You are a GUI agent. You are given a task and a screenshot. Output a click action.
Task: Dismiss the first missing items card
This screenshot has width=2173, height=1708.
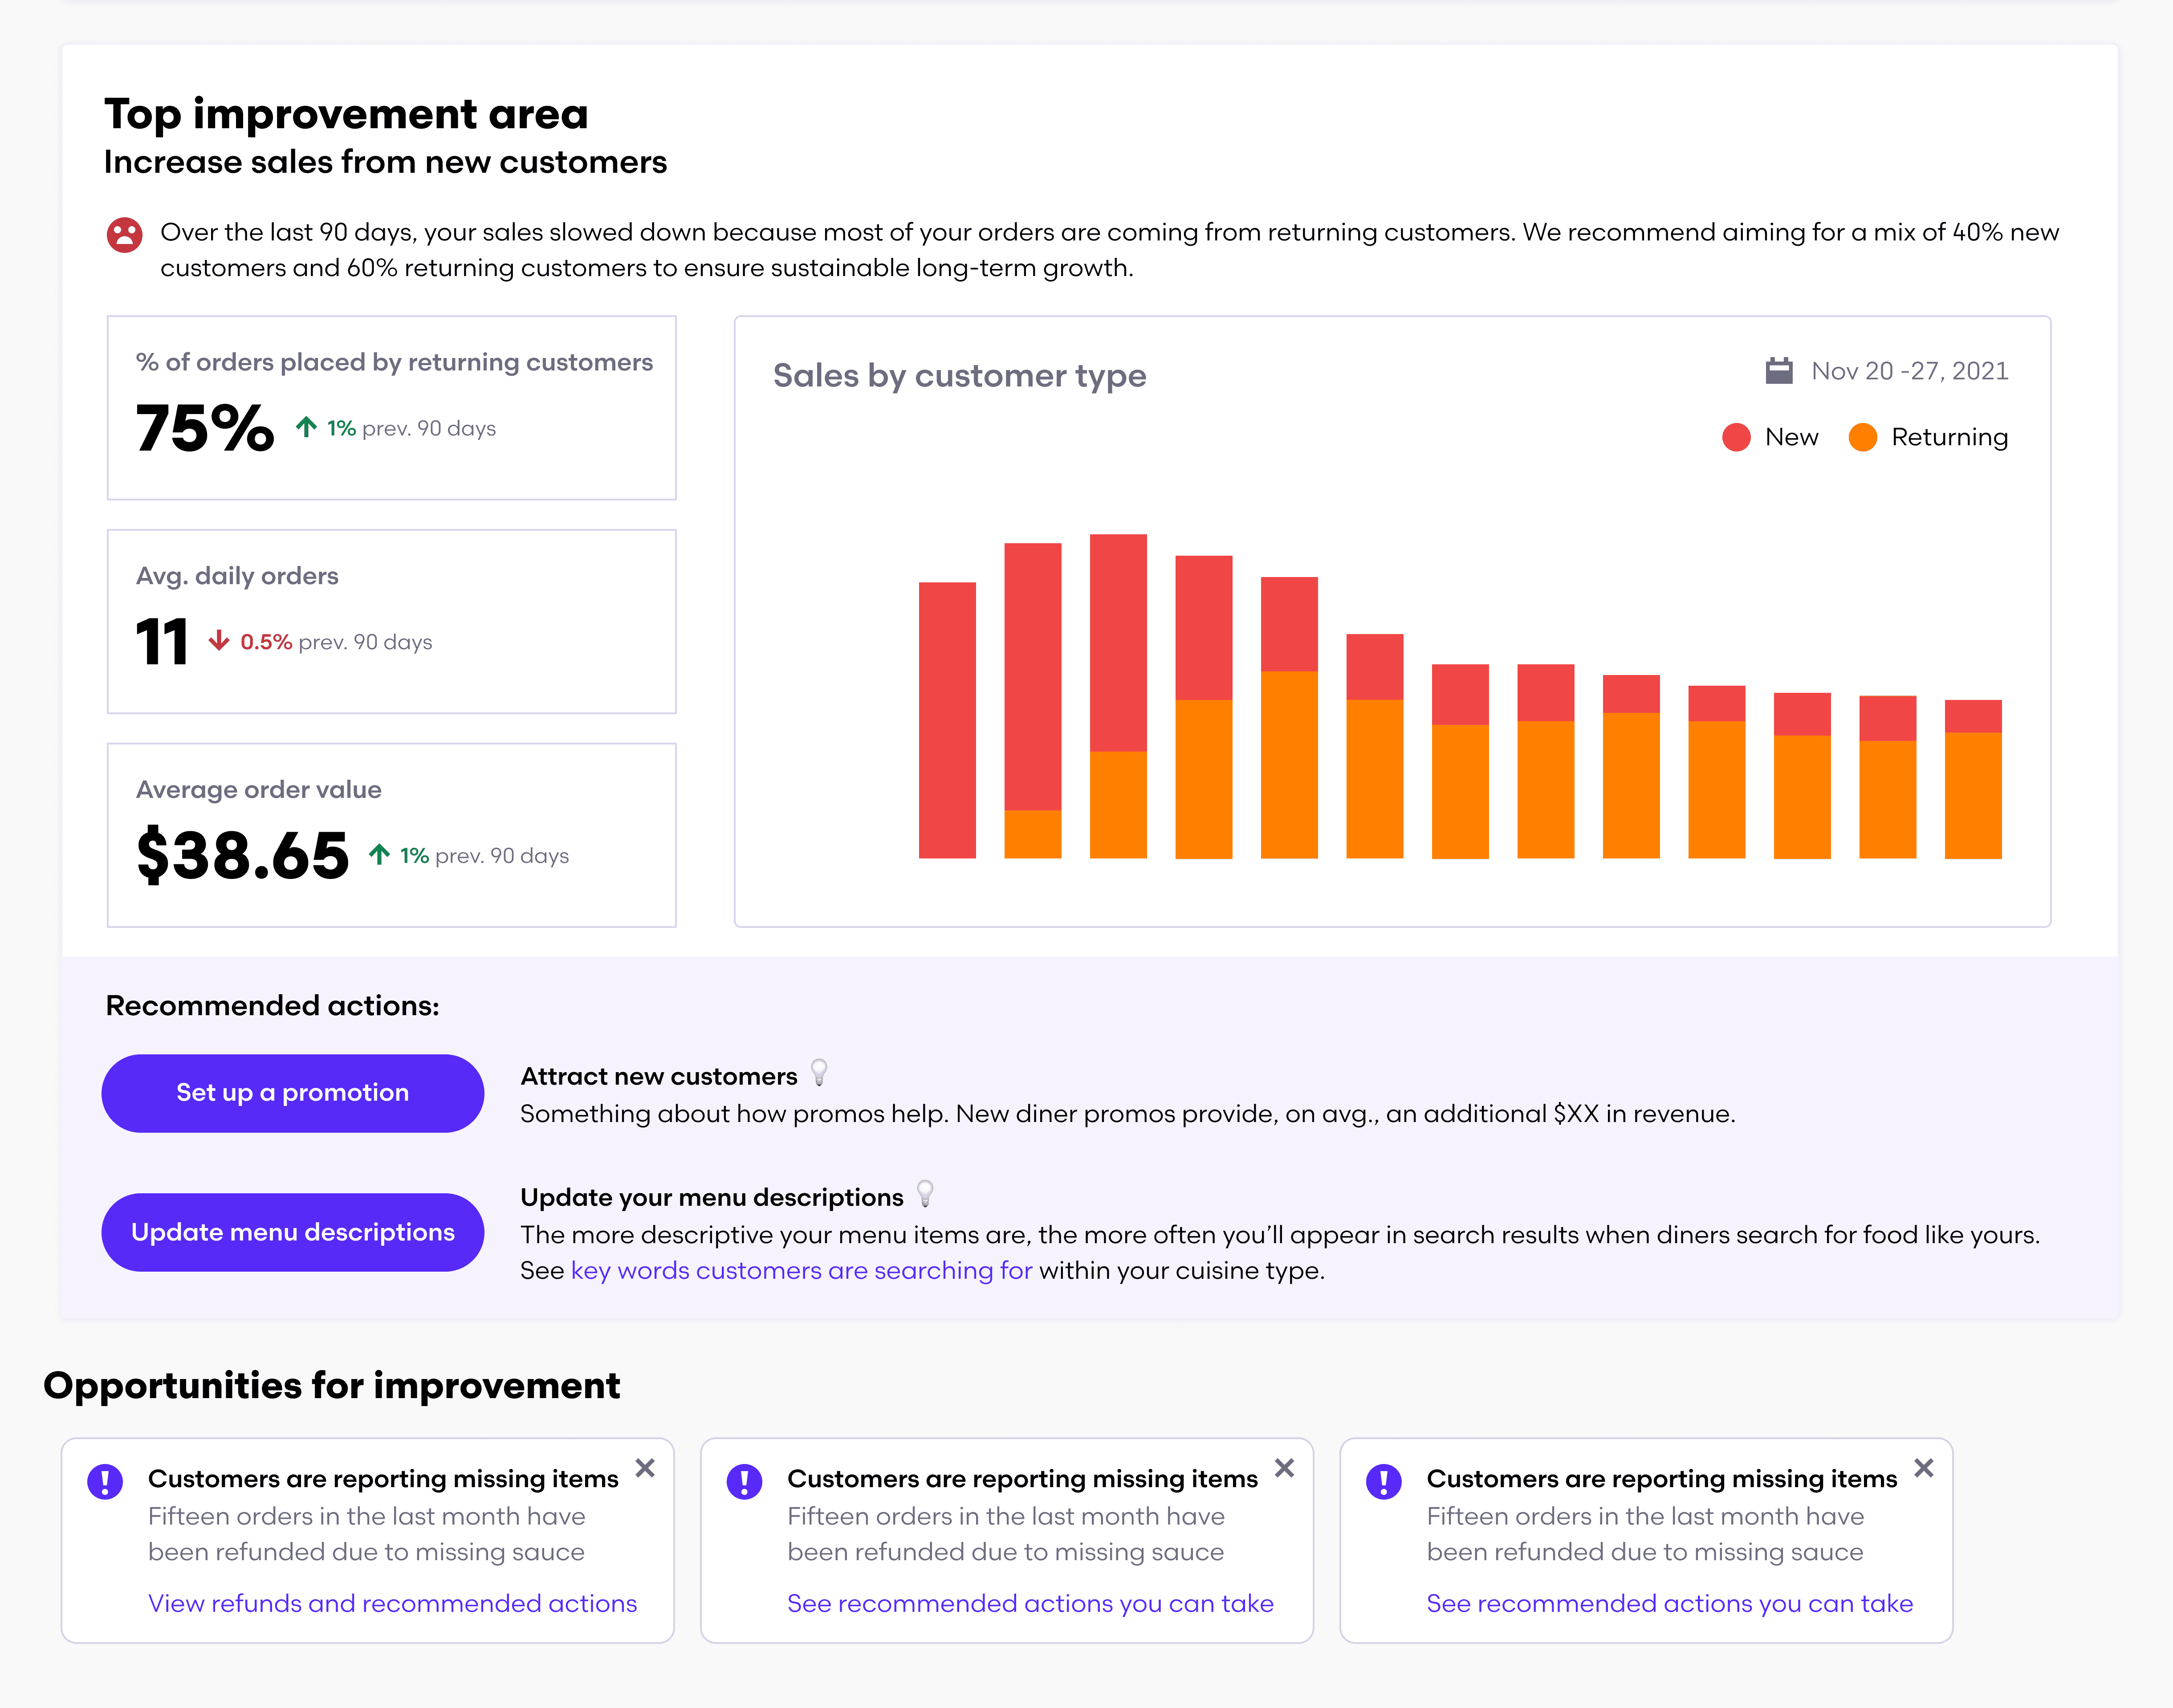coord(645,1468)
